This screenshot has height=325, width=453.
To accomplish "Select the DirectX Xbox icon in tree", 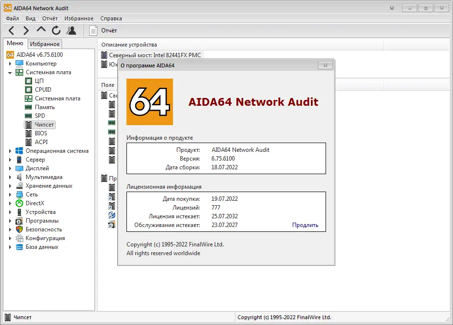I will click(19, 203).
